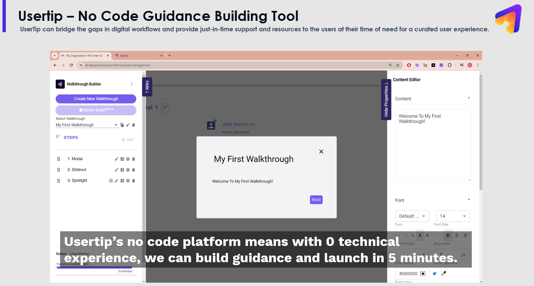Collapse the Font section
This screenshot has height=286, width=534.
[469, 200]
